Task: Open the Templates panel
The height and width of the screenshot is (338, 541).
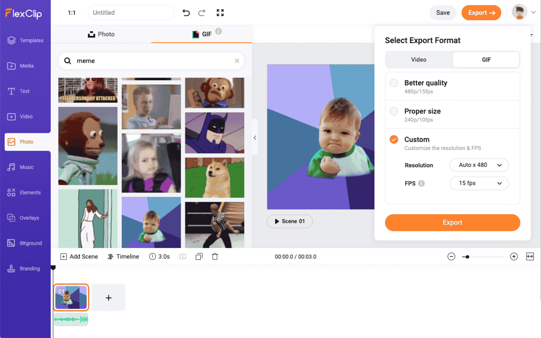Action: coord(25,40)
